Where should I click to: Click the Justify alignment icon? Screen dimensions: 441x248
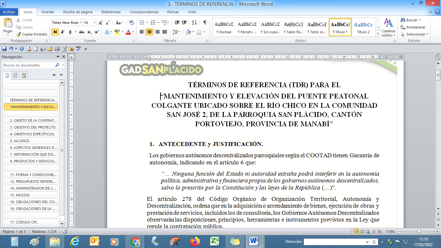[x=165, y=32]
